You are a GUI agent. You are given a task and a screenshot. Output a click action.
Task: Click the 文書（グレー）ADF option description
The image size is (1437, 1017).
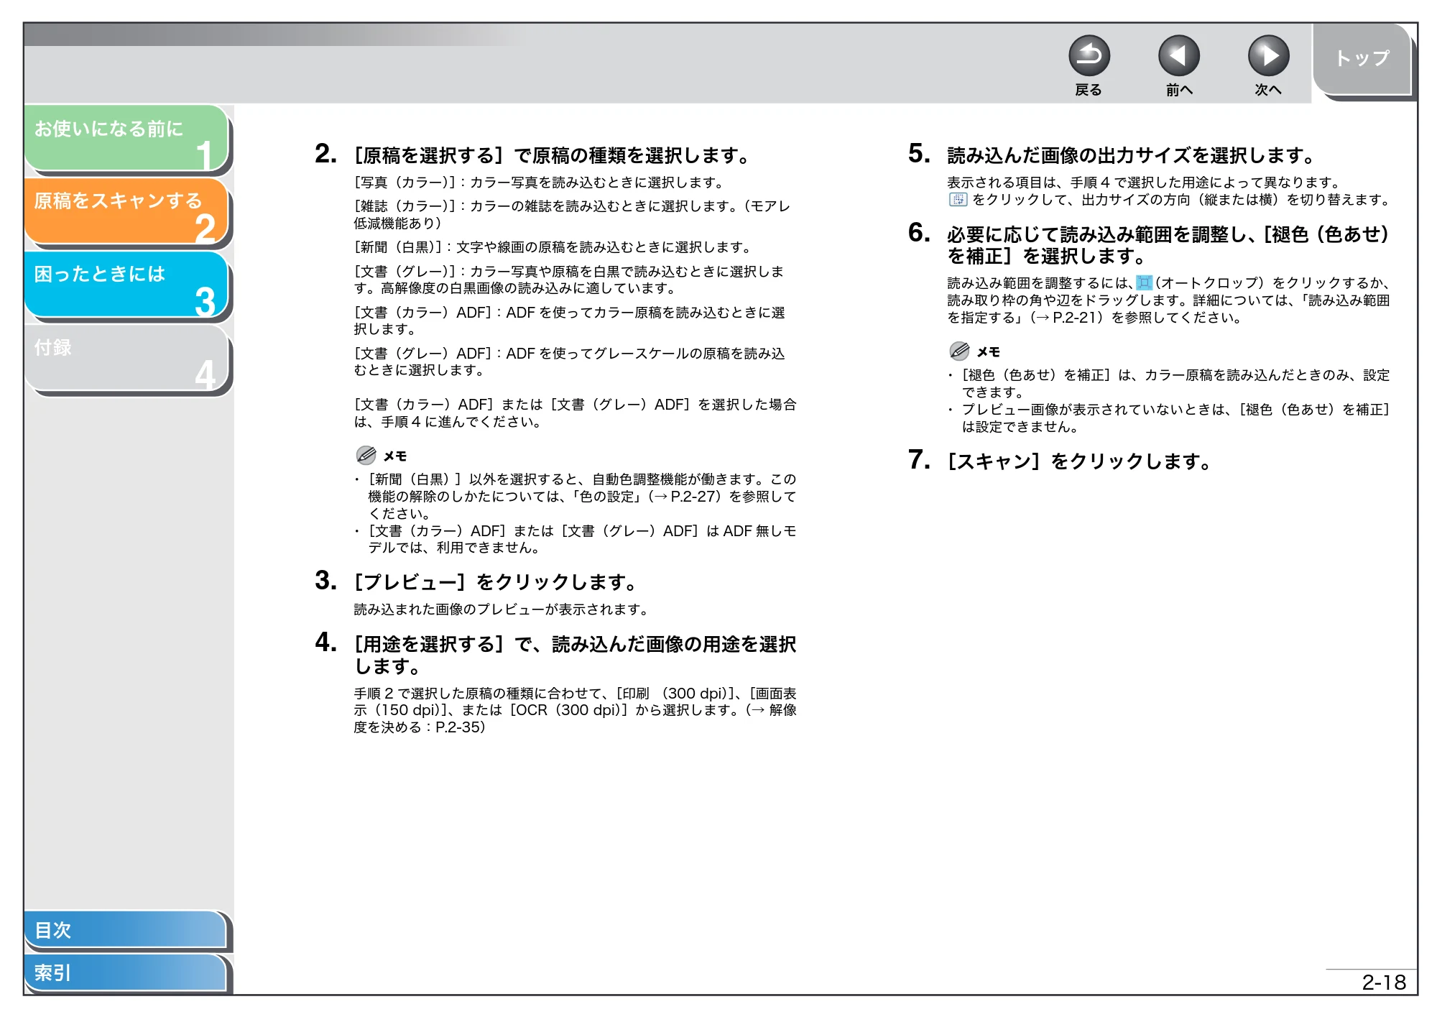(x=569, y=362)
